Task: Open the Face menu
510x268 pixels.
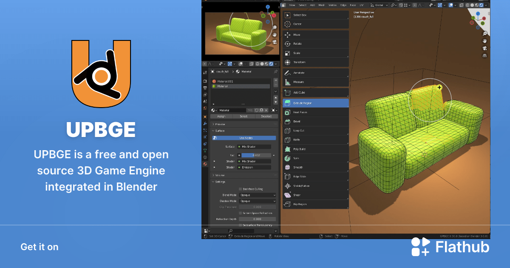Action: [353, 5]
